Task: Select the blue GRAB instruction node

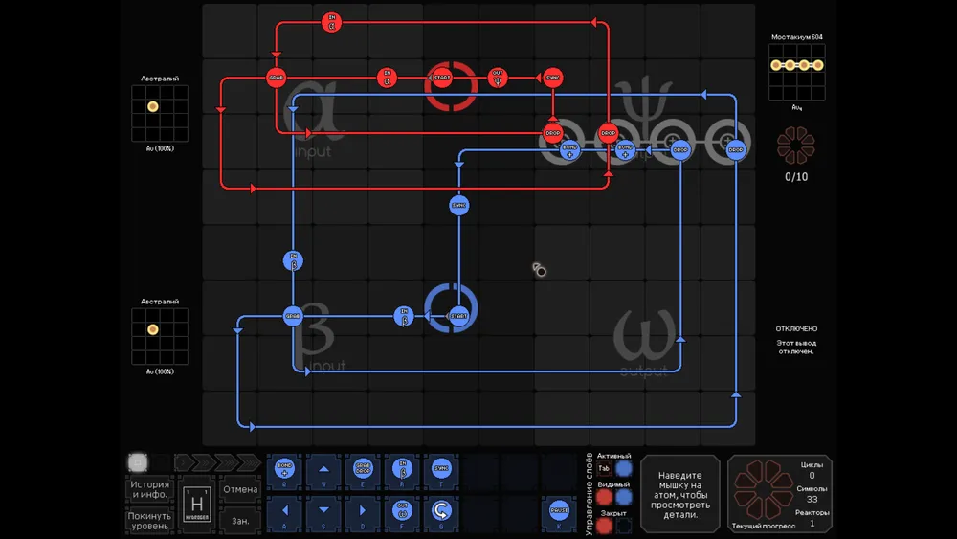Action: (x=293, y=316)
